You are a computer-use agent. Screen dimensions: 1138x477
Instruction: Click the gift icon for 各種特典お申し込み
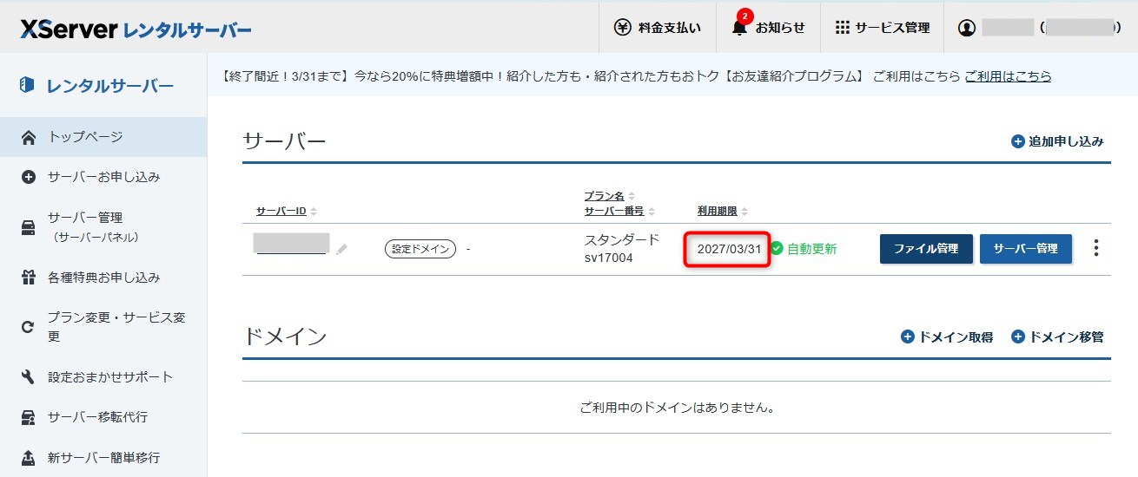[28, 278]
